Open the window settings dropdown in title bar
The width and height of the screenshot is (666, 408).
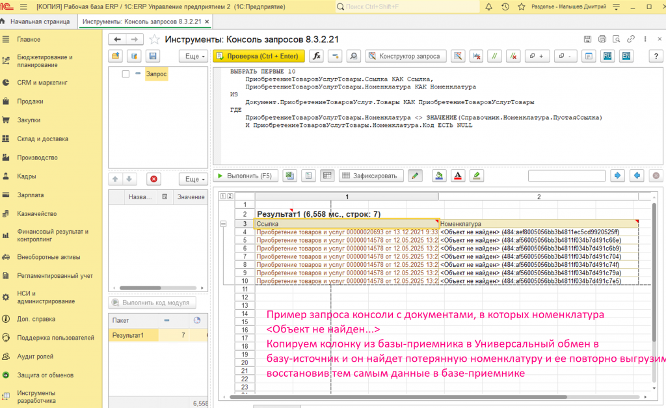[x=617, y=7]
